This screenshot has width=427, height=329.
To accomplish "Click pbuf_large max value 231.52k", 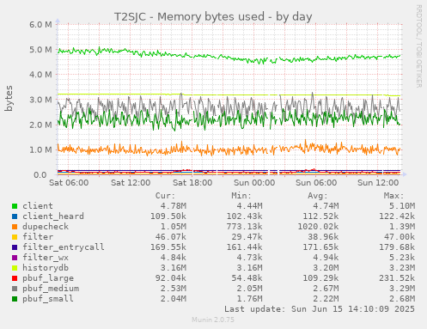I will click(397, 278).
